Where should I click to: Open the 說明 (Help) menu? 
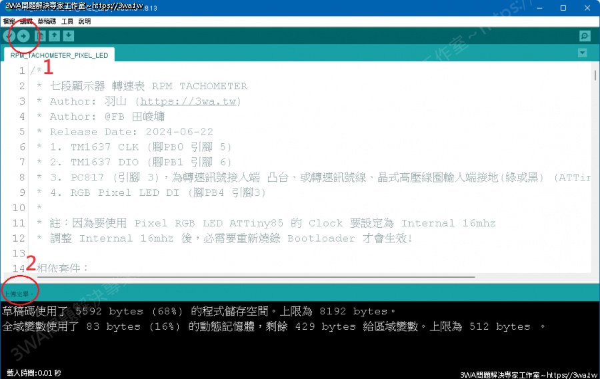pyautogui.click(x=85, y=21)
